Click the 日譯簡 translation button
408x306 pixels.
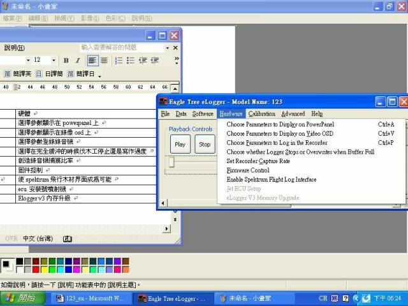click(49, 74)
